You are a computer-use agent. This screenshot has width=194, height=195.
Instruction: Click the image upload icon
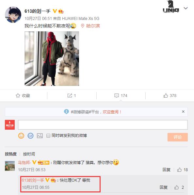tap(40, 136)
